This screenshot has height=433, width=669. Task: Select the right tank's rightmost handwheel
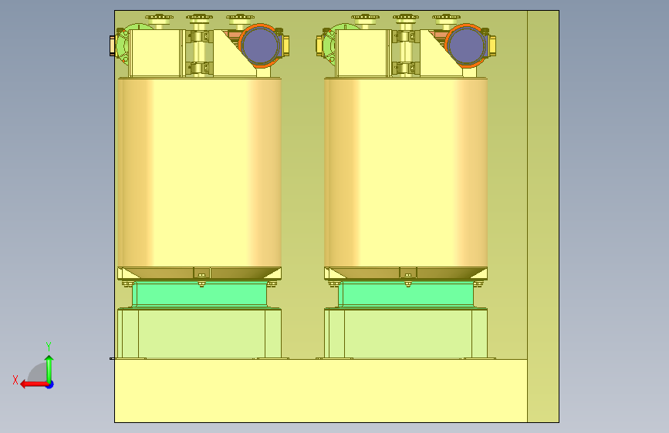click(x=446, y=18)
